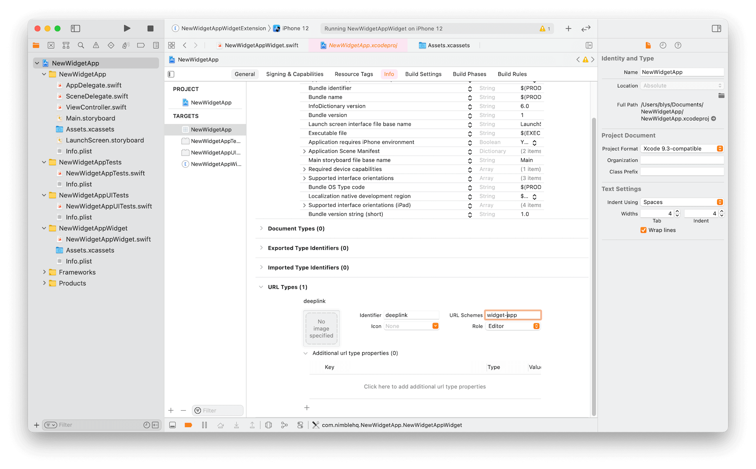Expand the Application Scene Manifest row
The height and width of the screenshot is (469, 756).
point(304,151)
